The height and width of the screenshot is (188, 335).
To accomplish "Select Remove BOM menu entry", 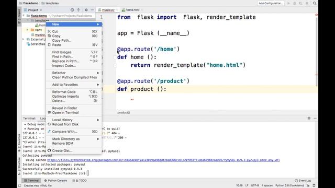I will (x=74, y=144).
